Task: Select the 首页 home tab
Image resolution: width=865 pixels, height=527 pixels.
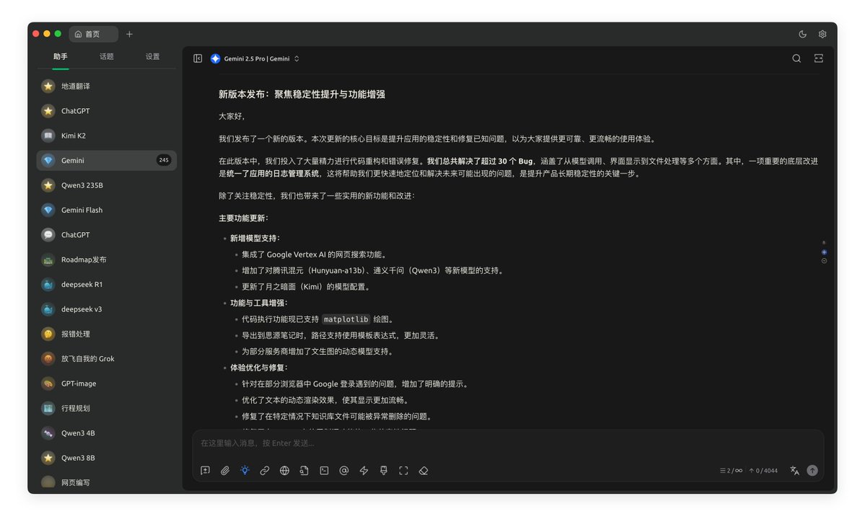Action: 93,34
